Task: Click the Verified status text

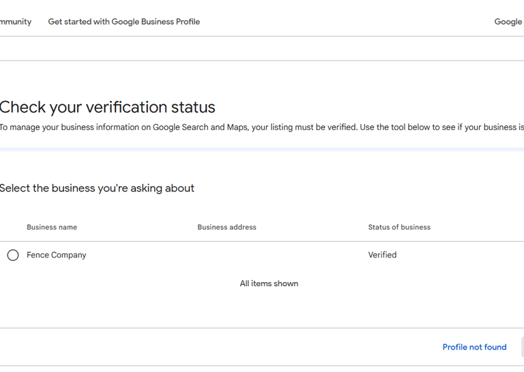Action: pos(382,255)
